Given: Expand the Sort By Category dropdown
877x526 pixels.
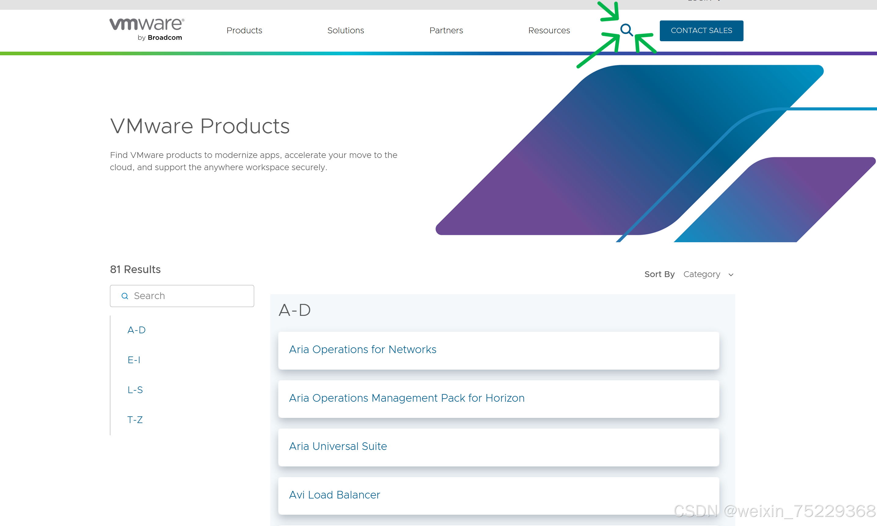Looking at the screenshot, I should (702, 274).
